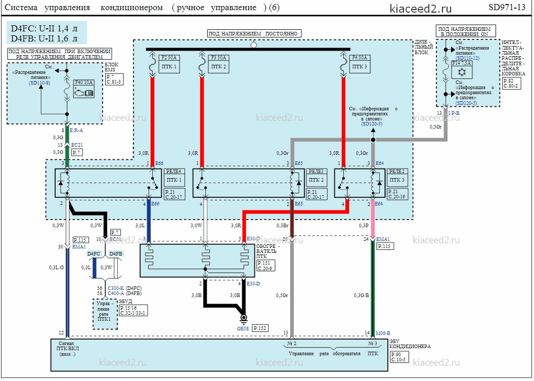Click the snowflake icon in fuse F14 7,5A
This screenshot has height=381, width=534.
pyautogui.click(x=462, y=72)
